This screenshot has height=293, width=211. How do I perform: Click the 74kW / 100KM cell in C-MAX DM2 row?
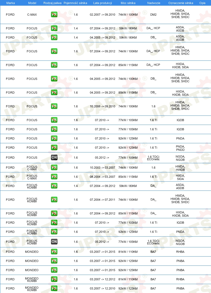128,15
